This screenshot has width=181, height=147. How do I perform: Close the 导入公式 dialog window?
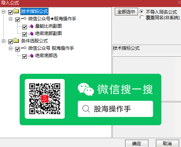point(179,3)
